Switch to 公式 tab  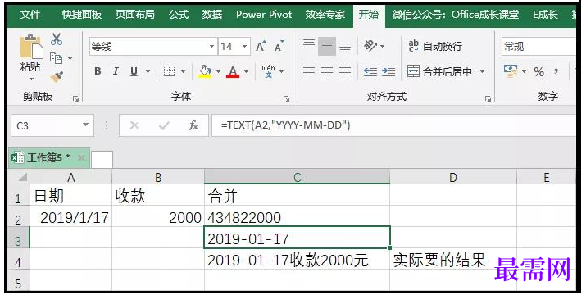point(179,15)
